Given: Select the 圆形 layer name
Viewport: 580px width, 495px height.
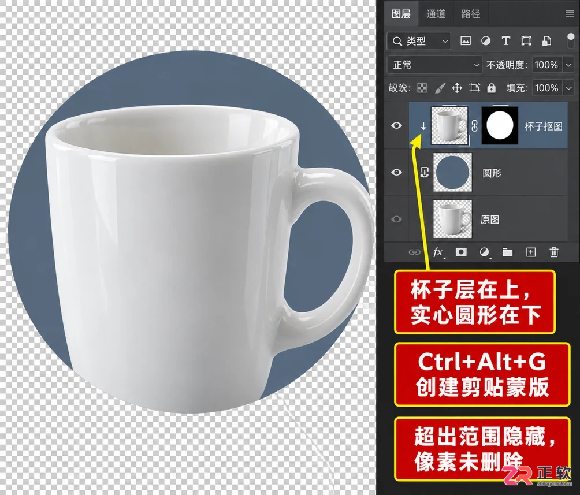Looking at the screenshot, I should pyautogui.click(x=492, y=173).
